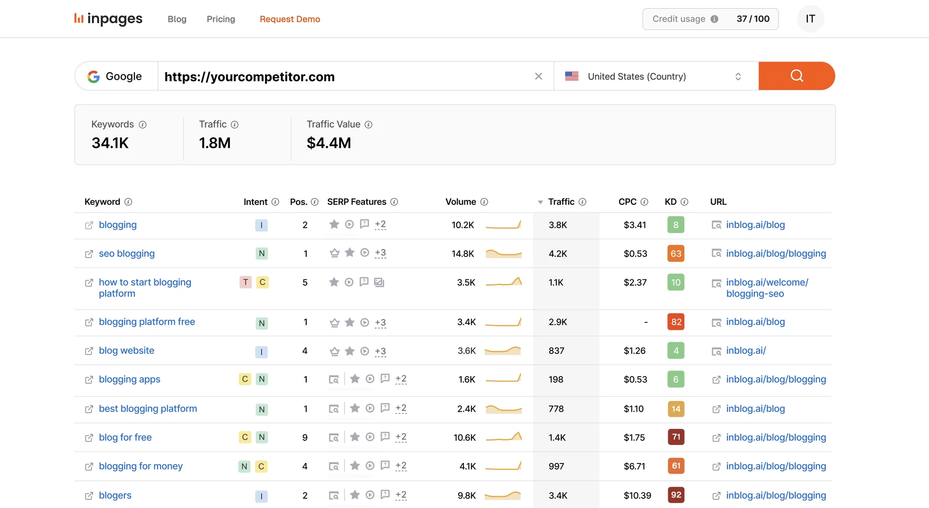Open the Blog menu item
This screenshot has height=508, width=929.
(177, 19)
